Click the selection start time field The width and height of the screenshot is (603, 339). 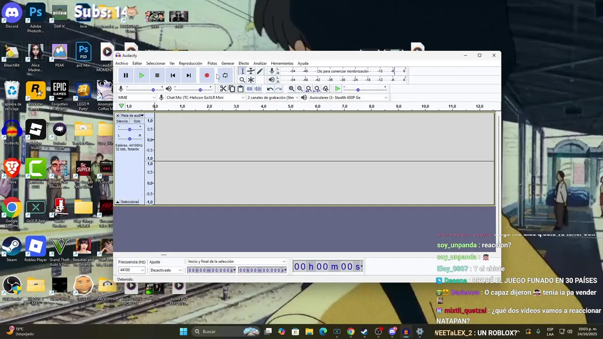[x=212, y=270]
